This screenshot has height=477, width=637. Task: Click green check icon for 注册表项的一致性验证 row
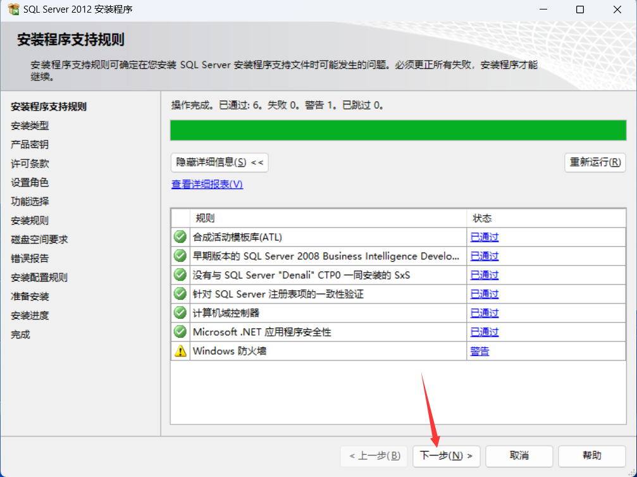pyautogui.click(x=180, y=294)
